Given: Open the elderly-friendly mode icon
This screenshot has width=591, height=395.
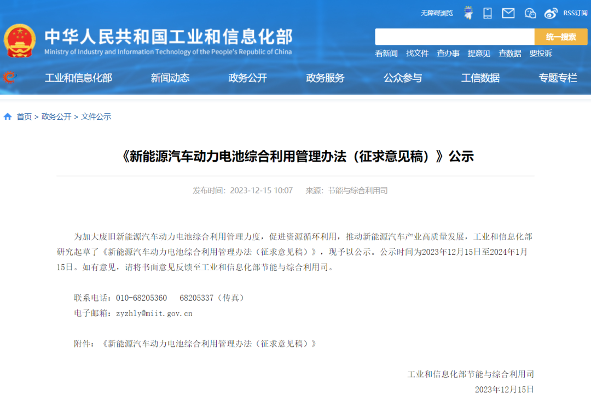Looking at the screenshot, I should pos(468,13).
